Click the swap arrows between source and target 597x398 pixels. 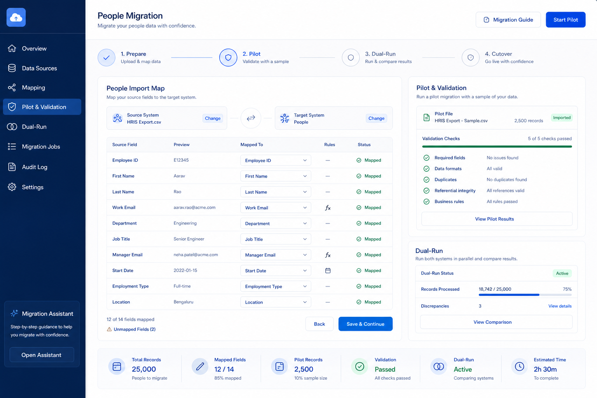251,118
